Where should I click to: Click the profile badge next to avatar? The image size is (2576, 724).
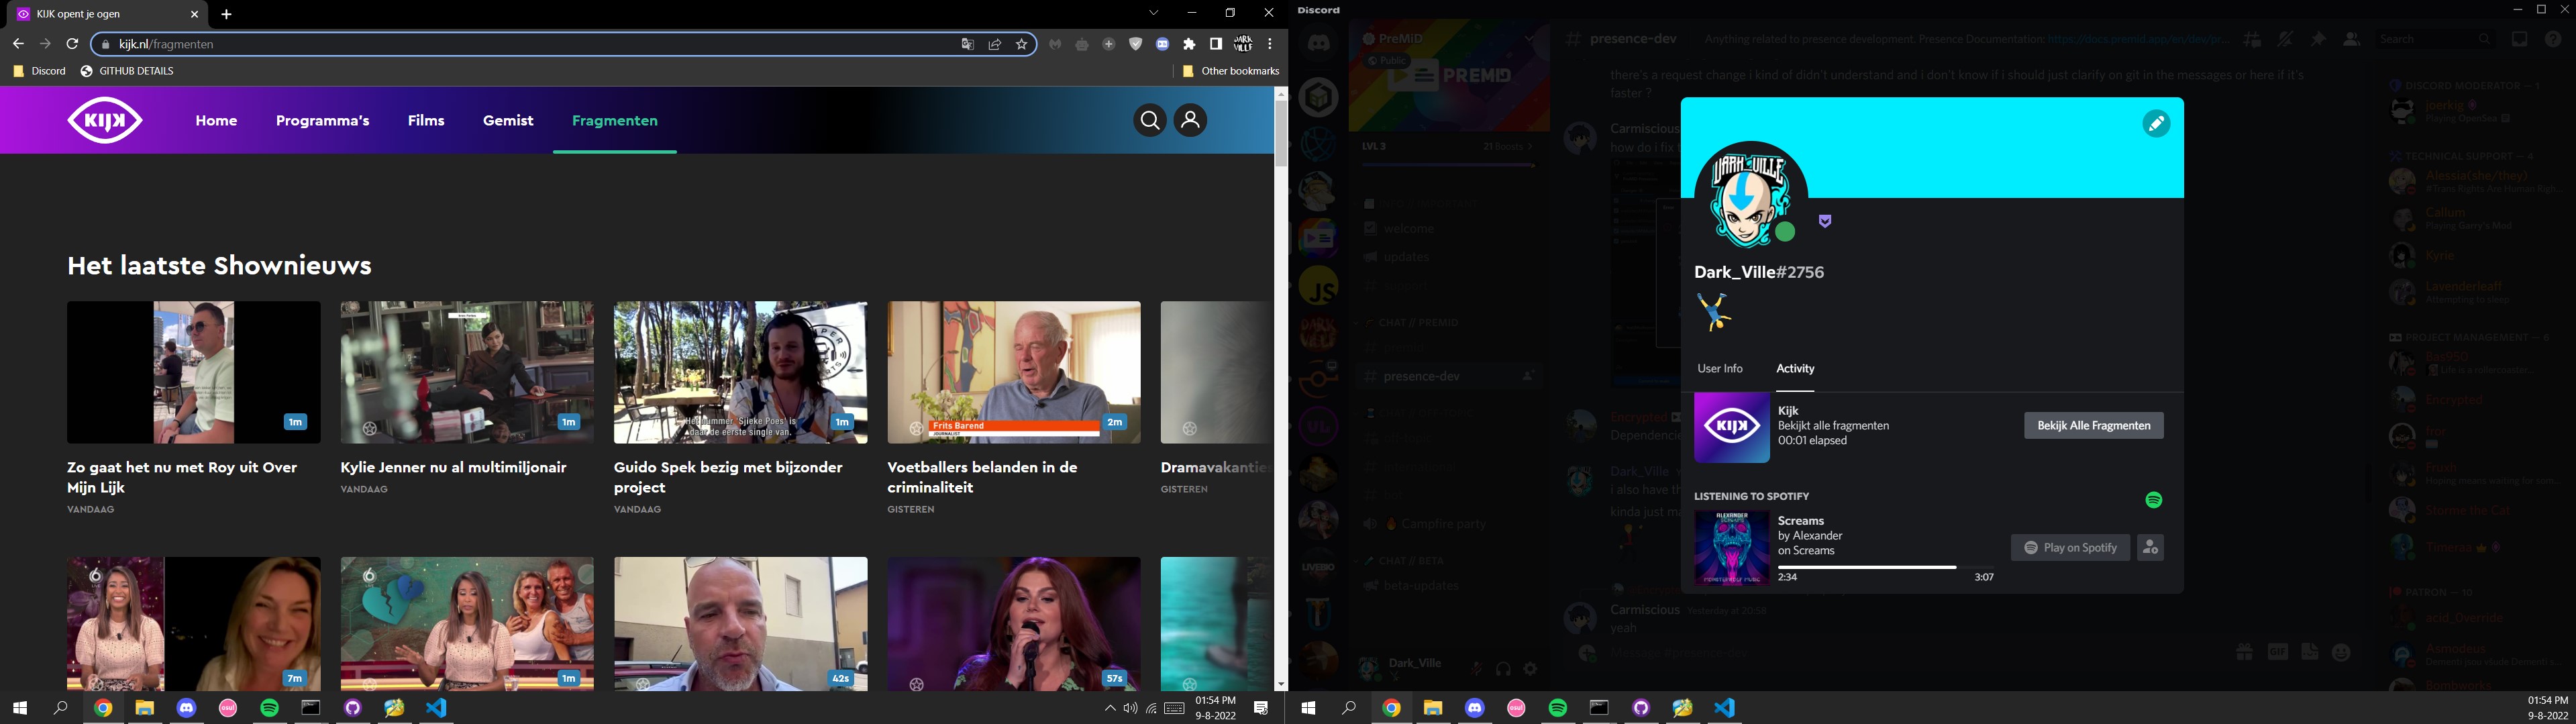click(x=1825, y=221)
